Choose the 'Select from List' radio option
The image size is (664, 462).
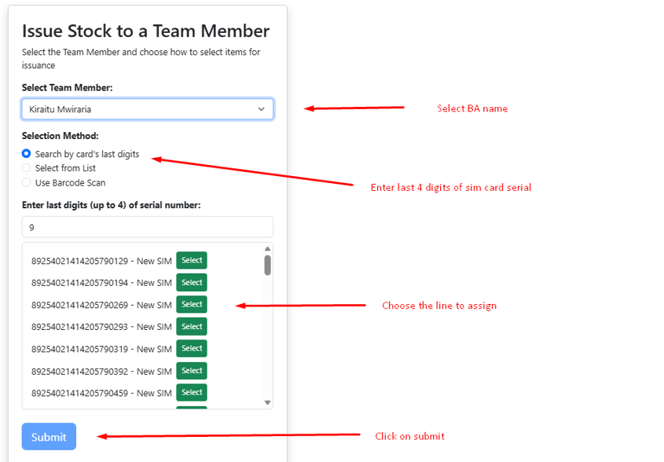coord(27,168)
